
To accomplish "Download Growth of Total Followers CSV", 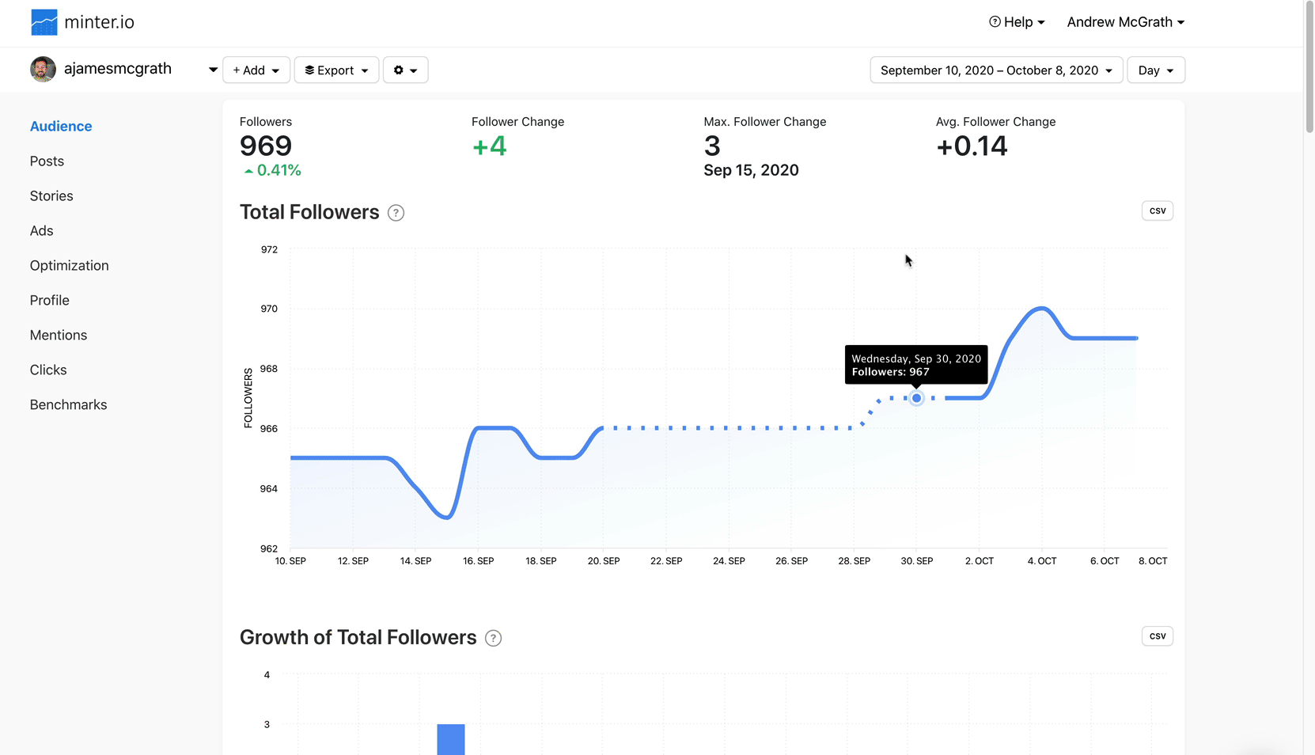I will pos(1157,636).
